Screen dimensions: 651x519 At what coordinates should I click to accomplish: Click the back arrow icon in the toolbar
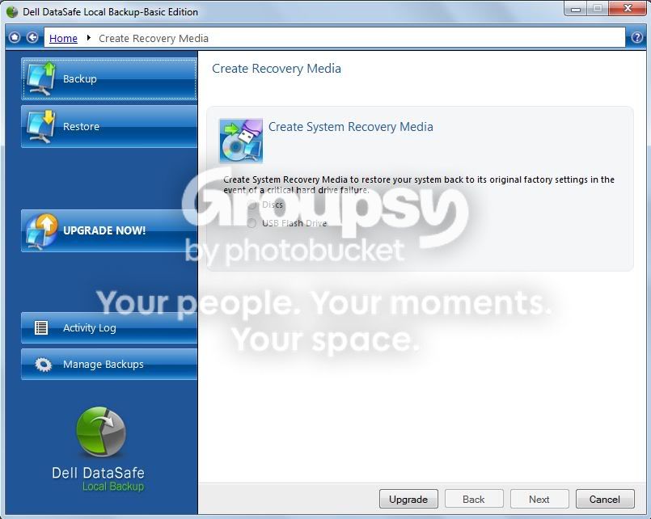(32, 38)
